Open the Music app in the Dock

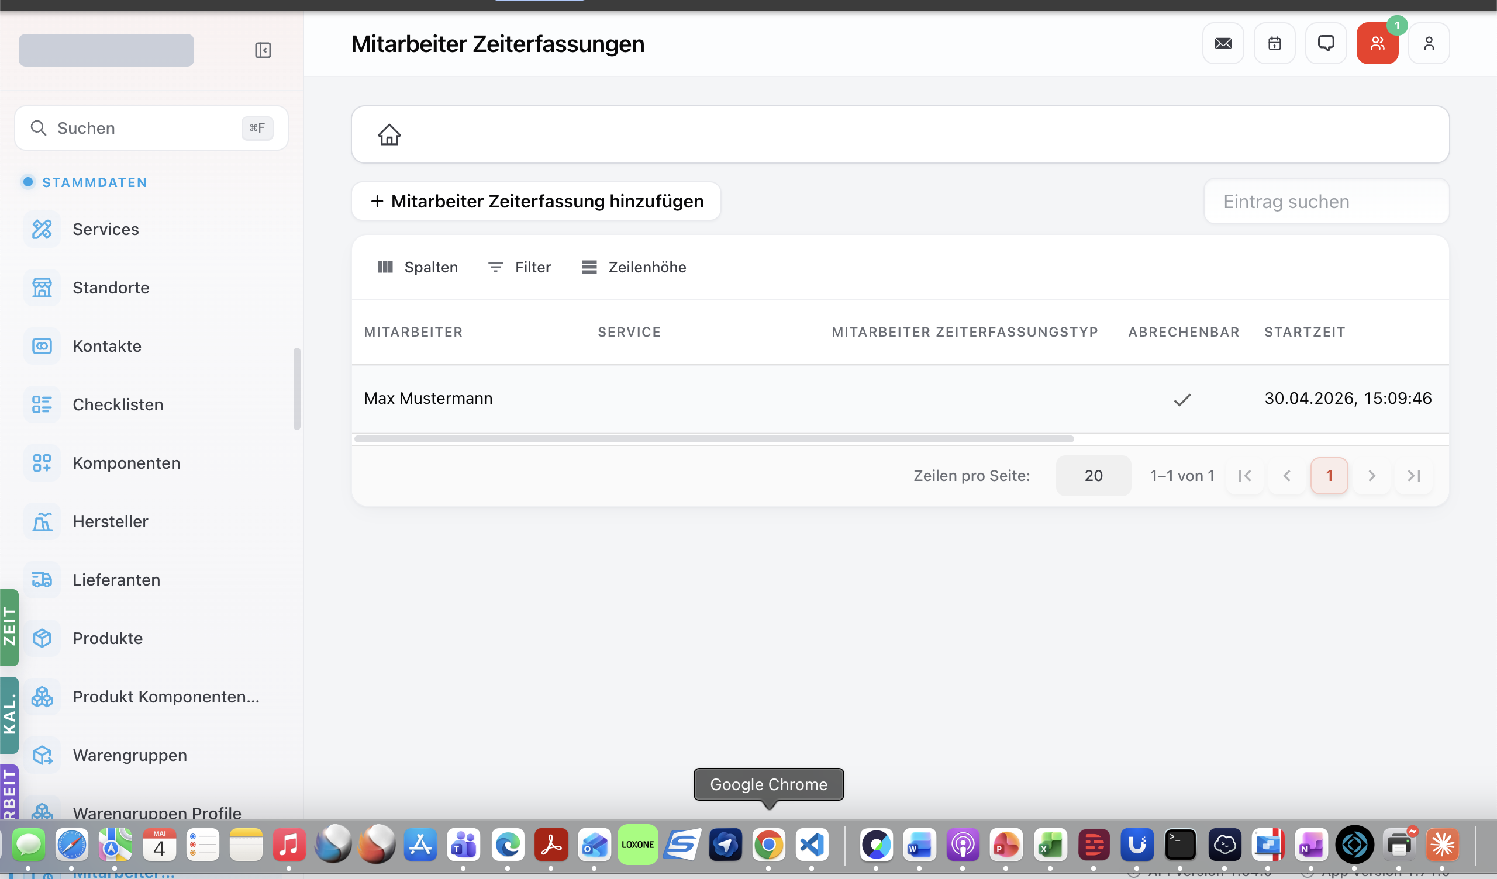tap(289, 845)
